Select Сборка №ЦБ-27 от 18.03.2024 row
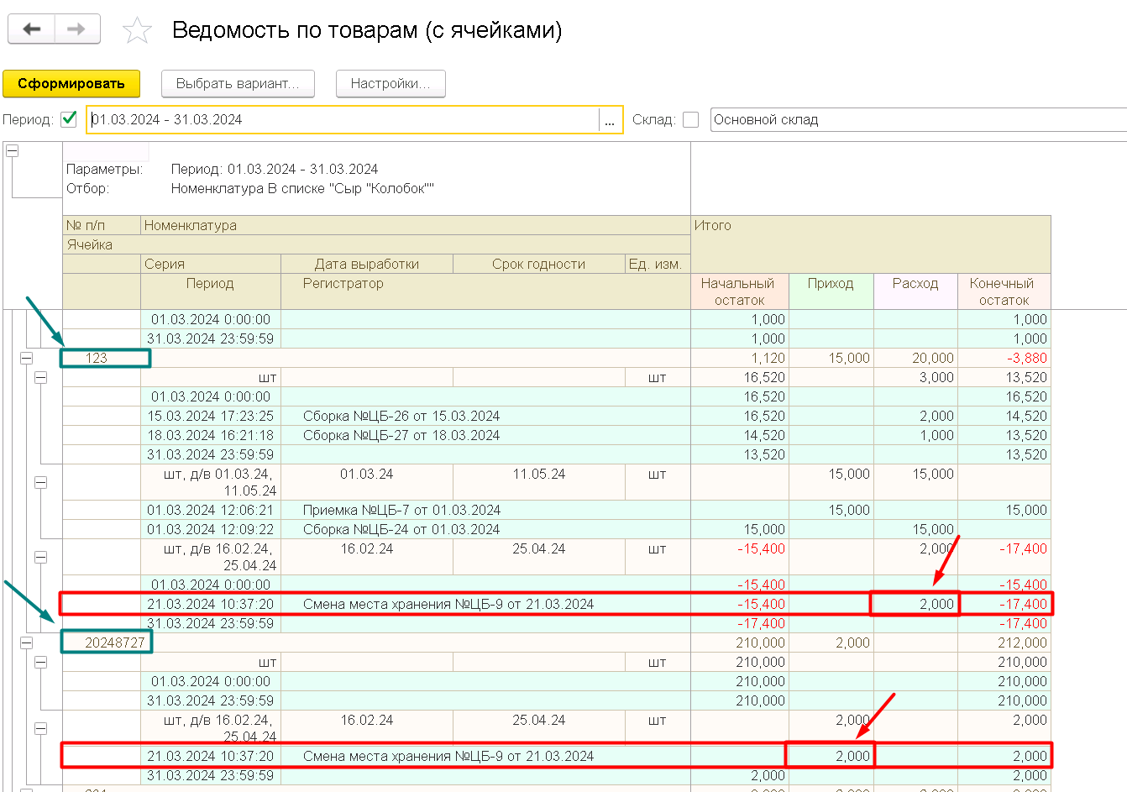 point(401,435)
